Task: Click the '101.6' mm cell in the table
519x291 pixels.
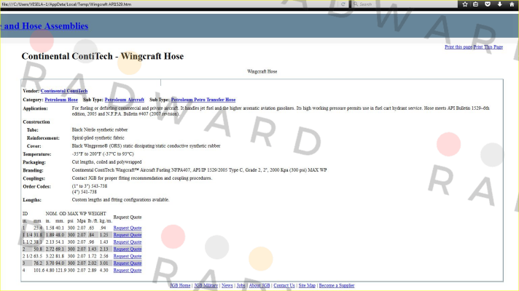Action: (39, 270)
